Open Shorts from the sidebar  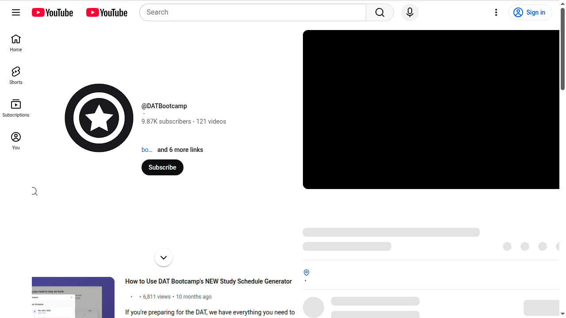(16, 76)
